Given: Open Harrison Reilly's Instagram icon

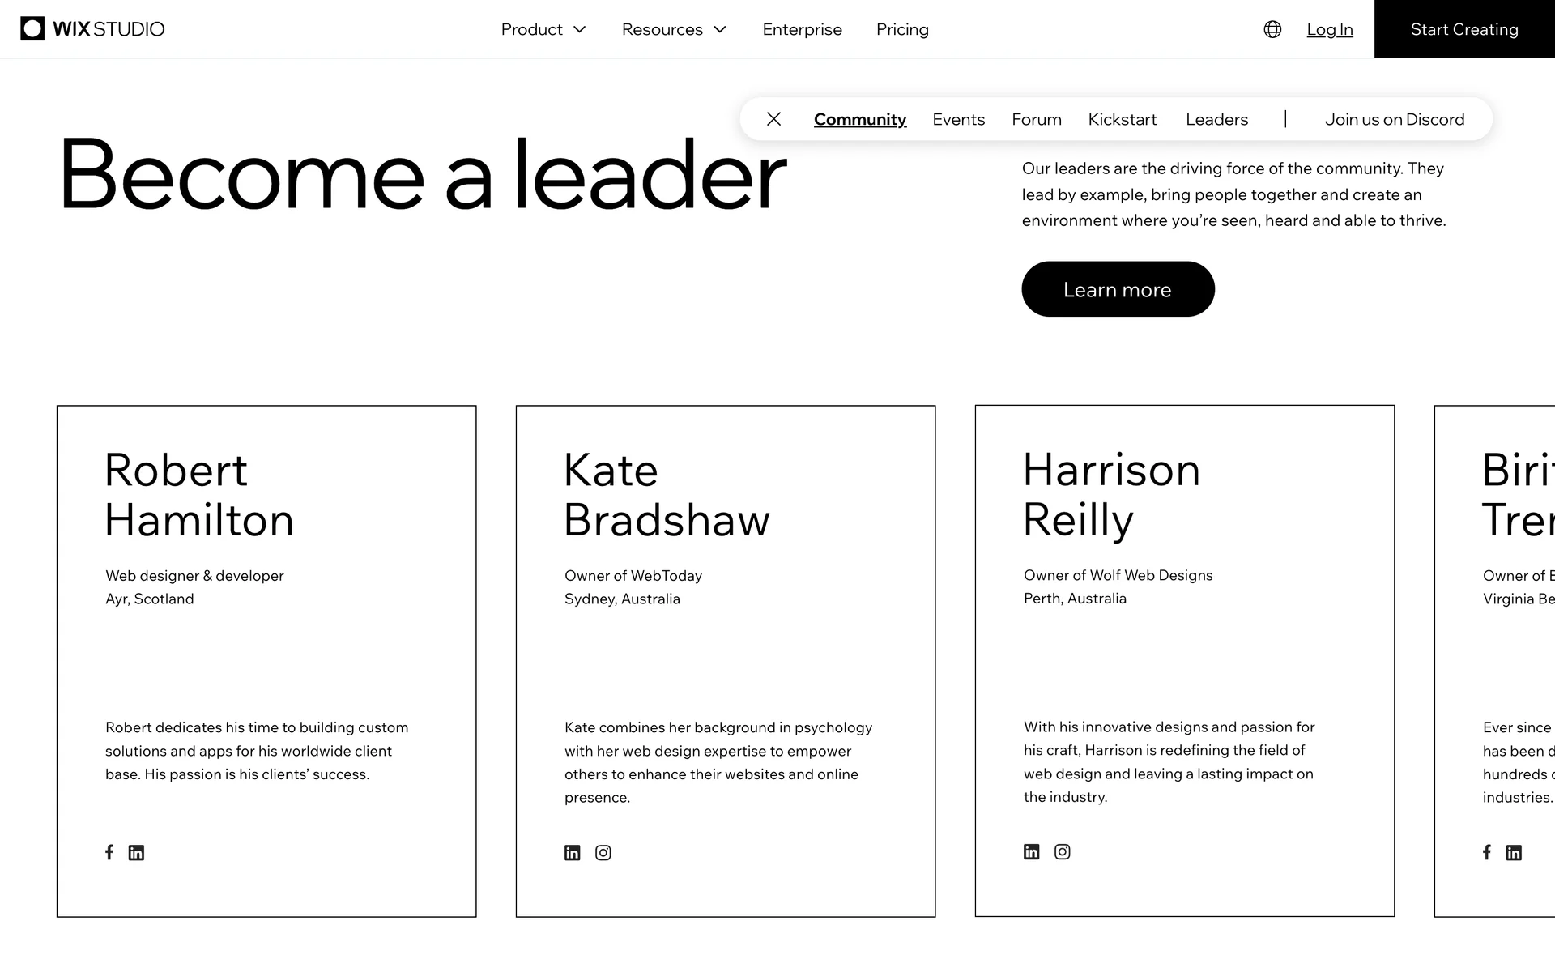Looking at the screenshot, I should coord(1063,852).
